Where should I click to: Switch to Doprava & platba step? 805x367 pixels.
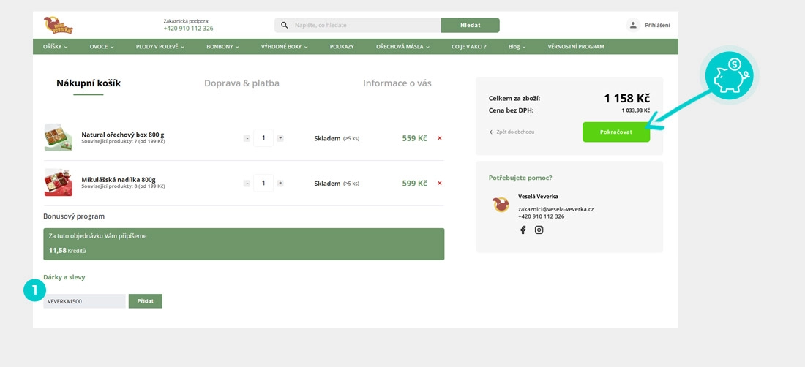click(241, 83)
